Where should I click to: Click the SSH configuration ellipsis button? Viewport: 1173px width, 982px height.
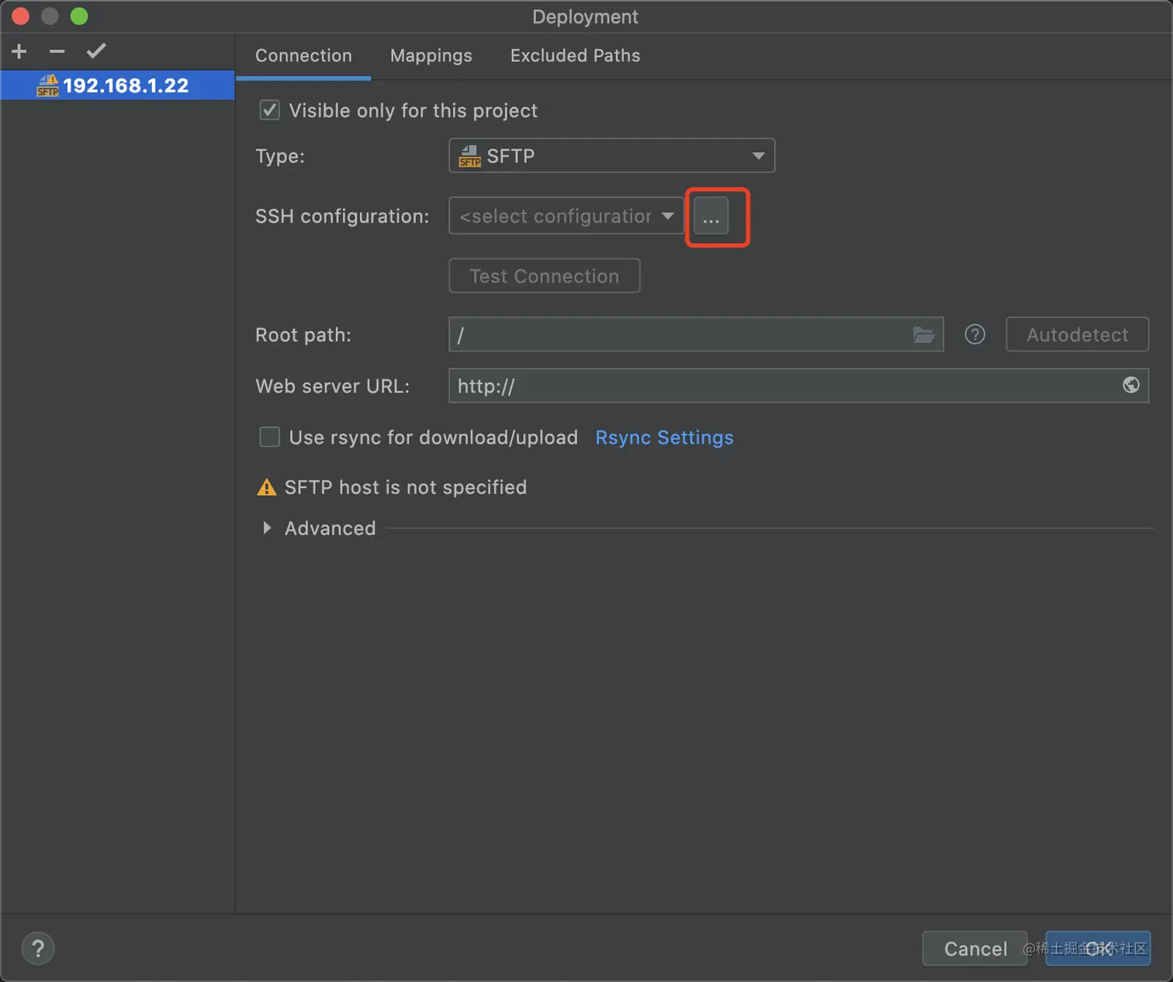pos(711,216)
